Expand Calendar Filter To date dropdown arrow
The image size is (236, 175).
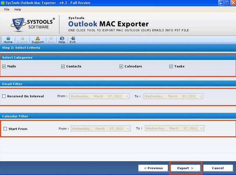[202, 128]
